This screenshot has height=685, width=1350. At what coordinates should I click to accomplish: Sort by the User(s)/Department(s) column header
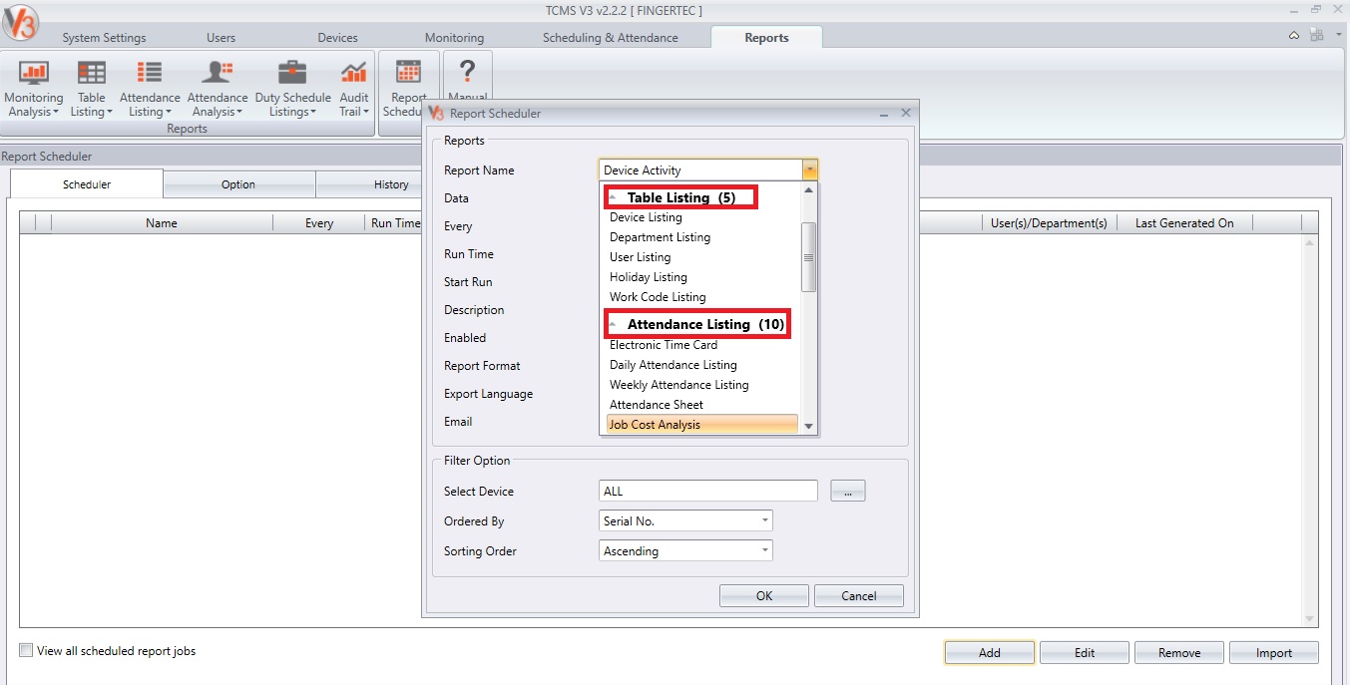coord(1048,223)
